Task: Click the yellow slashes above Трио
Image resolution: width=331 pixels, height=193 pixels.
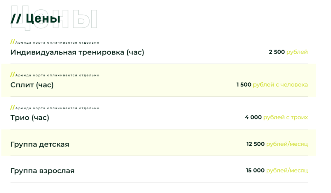Action: (13, 107)
